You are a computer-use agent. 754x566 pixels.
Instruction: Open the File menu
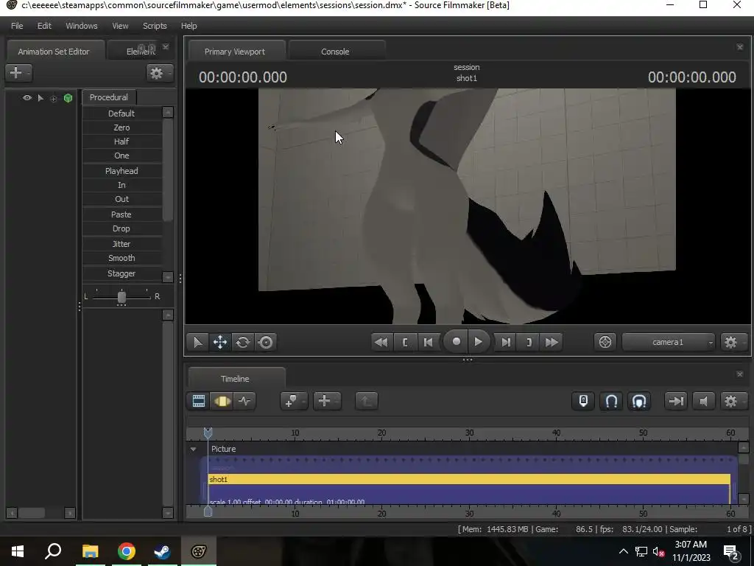tap(17, 26)
